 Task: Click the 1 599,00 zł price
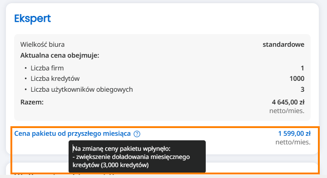(x=294, y=133)
